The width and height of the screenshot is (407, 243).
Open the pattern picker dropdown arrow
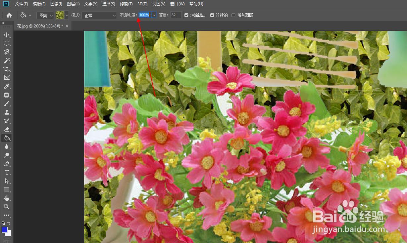click(x=67, y=15)
